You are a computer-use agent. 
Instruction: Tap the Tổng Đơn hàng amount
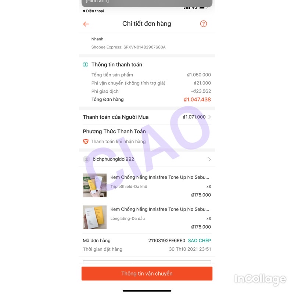(x=197, y=100)
